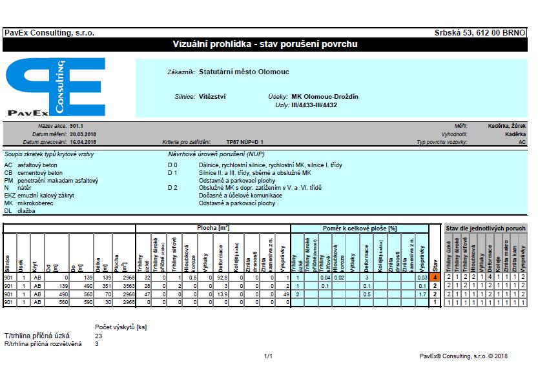Click the line 'Obslužné MK s dopr. zatížením'

coord(260,188)
